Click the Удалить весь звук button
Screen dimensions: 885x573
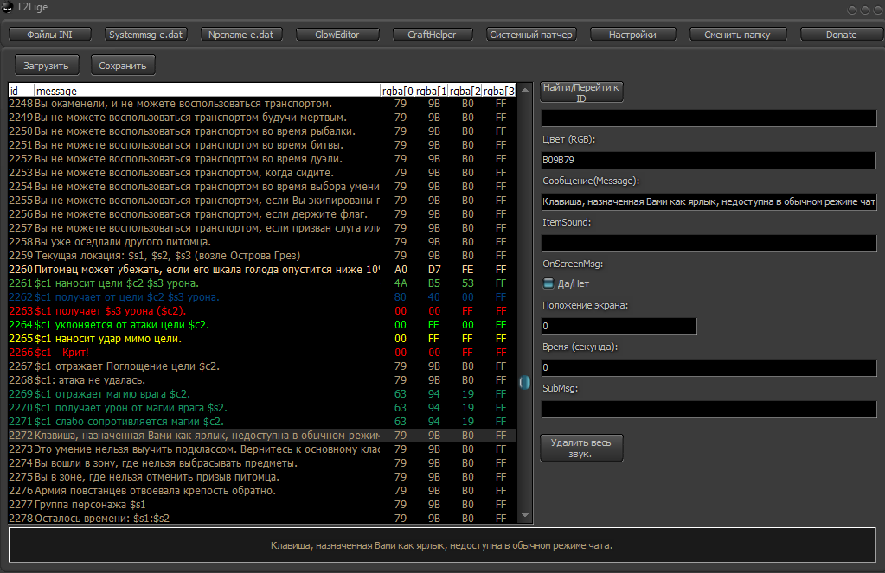581,448
